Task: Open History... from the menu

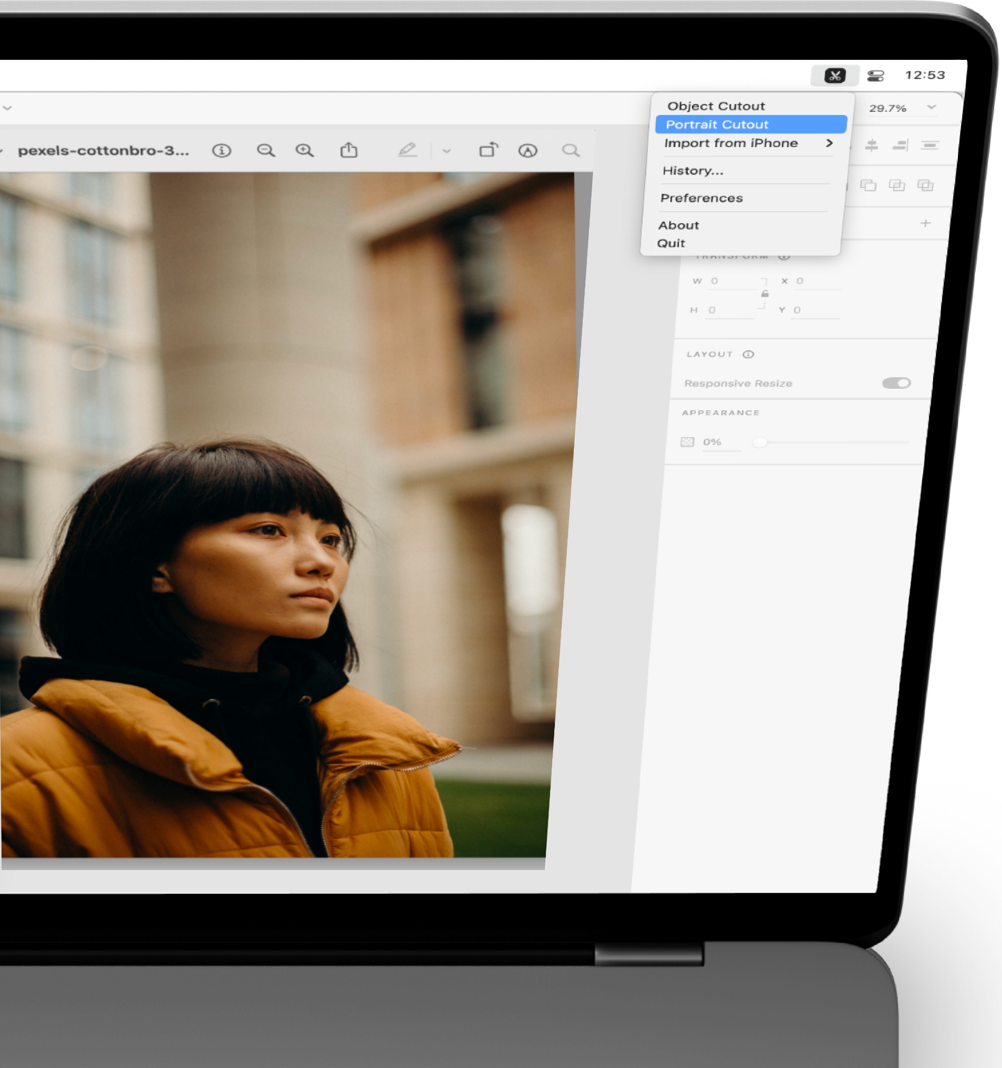Action: click(693, 171)
